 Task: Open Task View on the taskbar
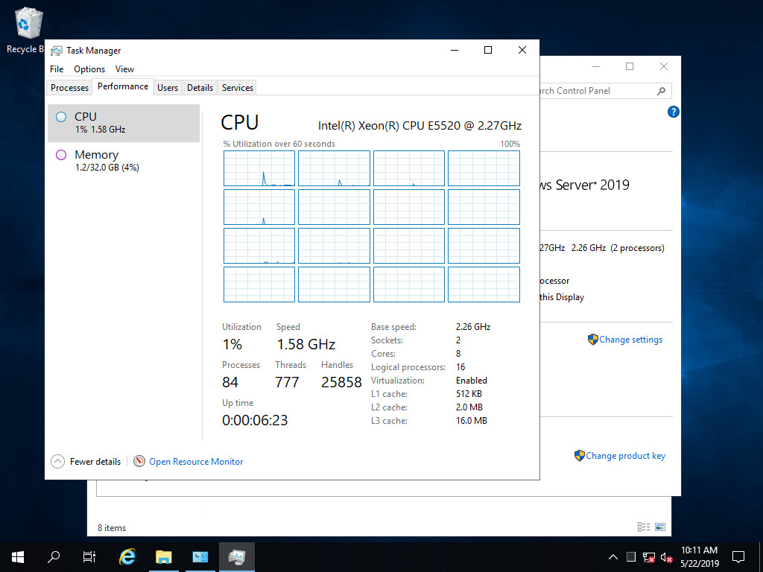tap(89, 556)
